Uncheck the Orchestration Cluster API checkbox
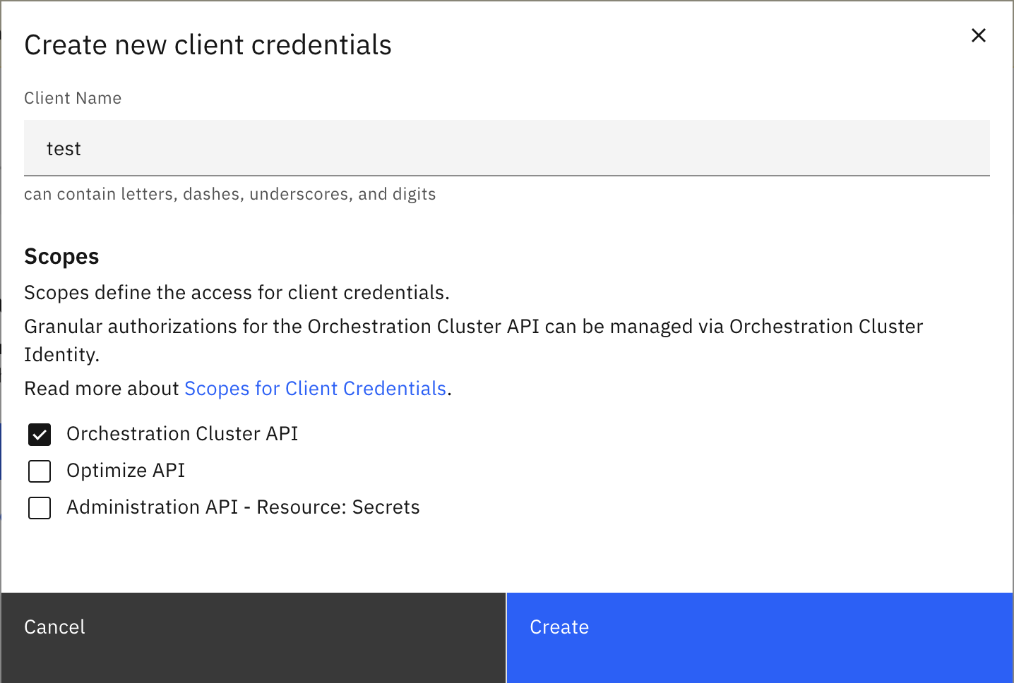Screen dimensions: 1014x683 click(x=40, y=435)
